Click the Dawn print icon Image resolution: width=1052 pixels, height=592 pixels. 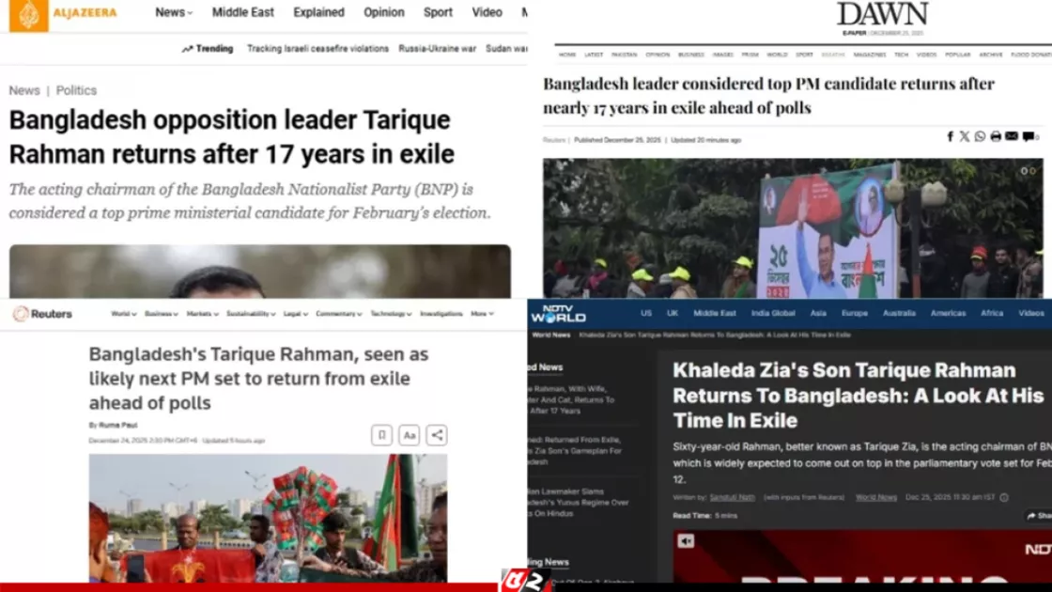click(x=996, y=137)
